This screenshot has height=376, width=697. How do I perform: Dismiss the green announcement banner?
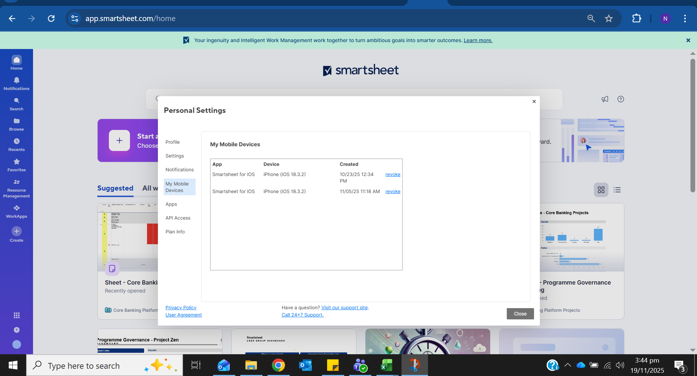tap(688, 40)
